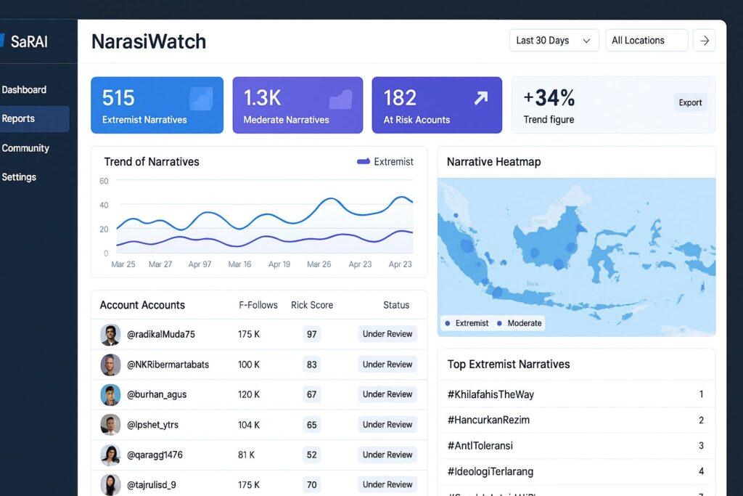The image size is (743, 496).
Task: Click the icon on Extremist Narratives card
Action: [200, 99]
